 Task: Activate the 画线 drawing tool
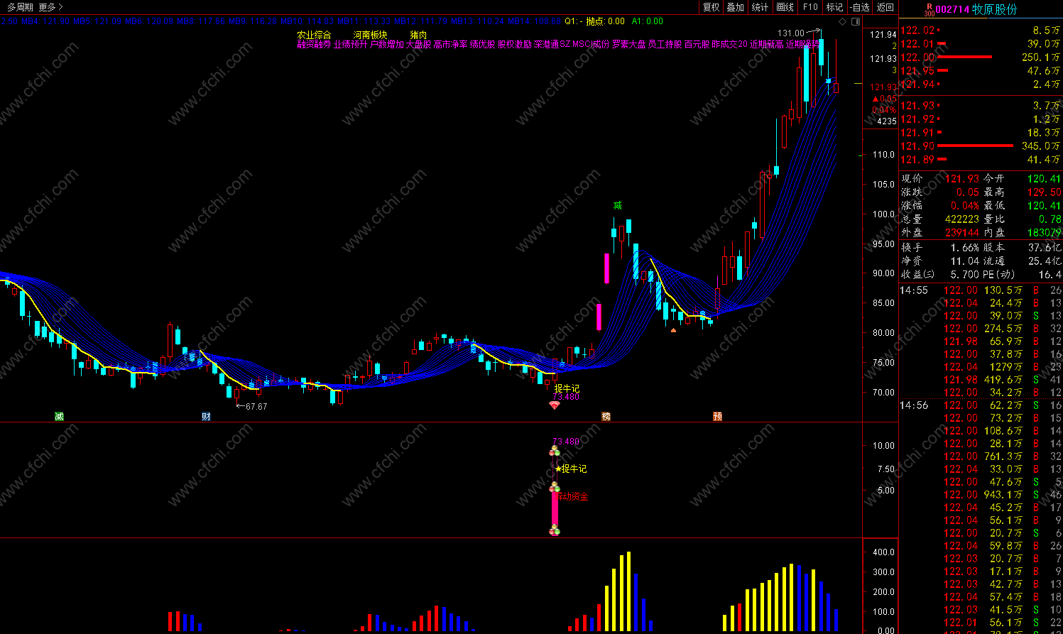pos(785,7)
